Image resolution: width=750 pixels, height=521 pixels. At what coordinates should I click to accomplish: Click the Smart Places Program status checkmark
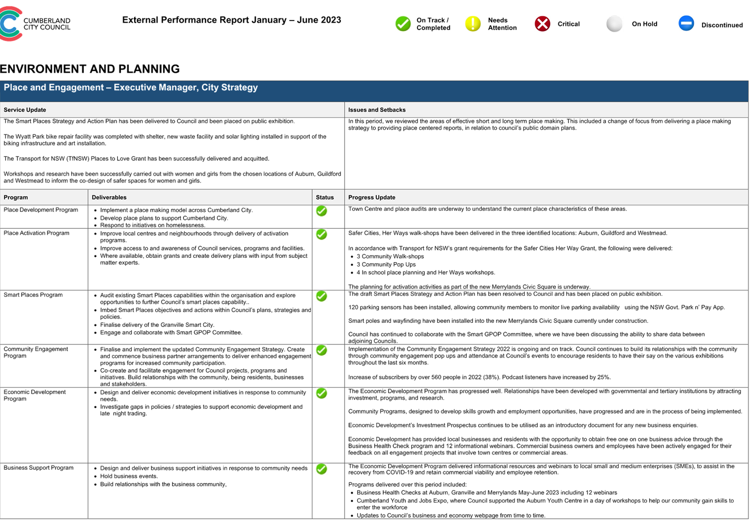(x=321, y=296)
